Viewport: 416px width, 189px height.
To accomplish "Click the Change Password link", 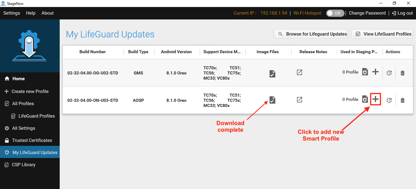I will 367,13.
